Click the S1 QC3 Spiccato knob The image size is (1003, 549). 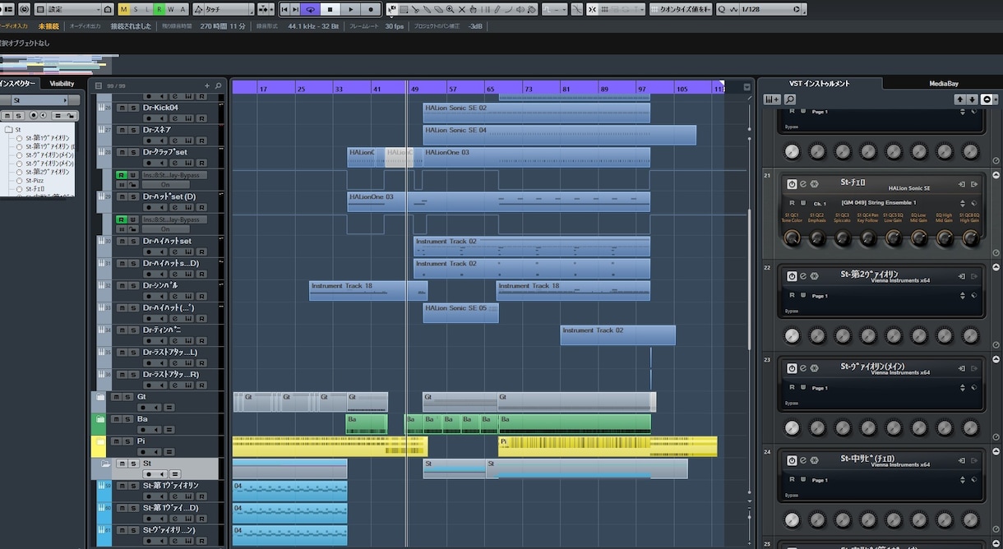843,238
